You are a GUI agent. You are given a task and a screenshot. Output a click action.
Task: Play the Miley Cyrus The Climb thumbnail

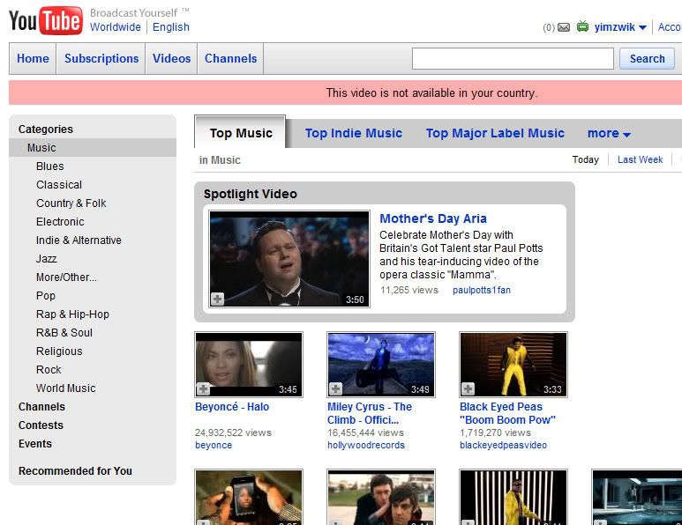click(381, 365)
